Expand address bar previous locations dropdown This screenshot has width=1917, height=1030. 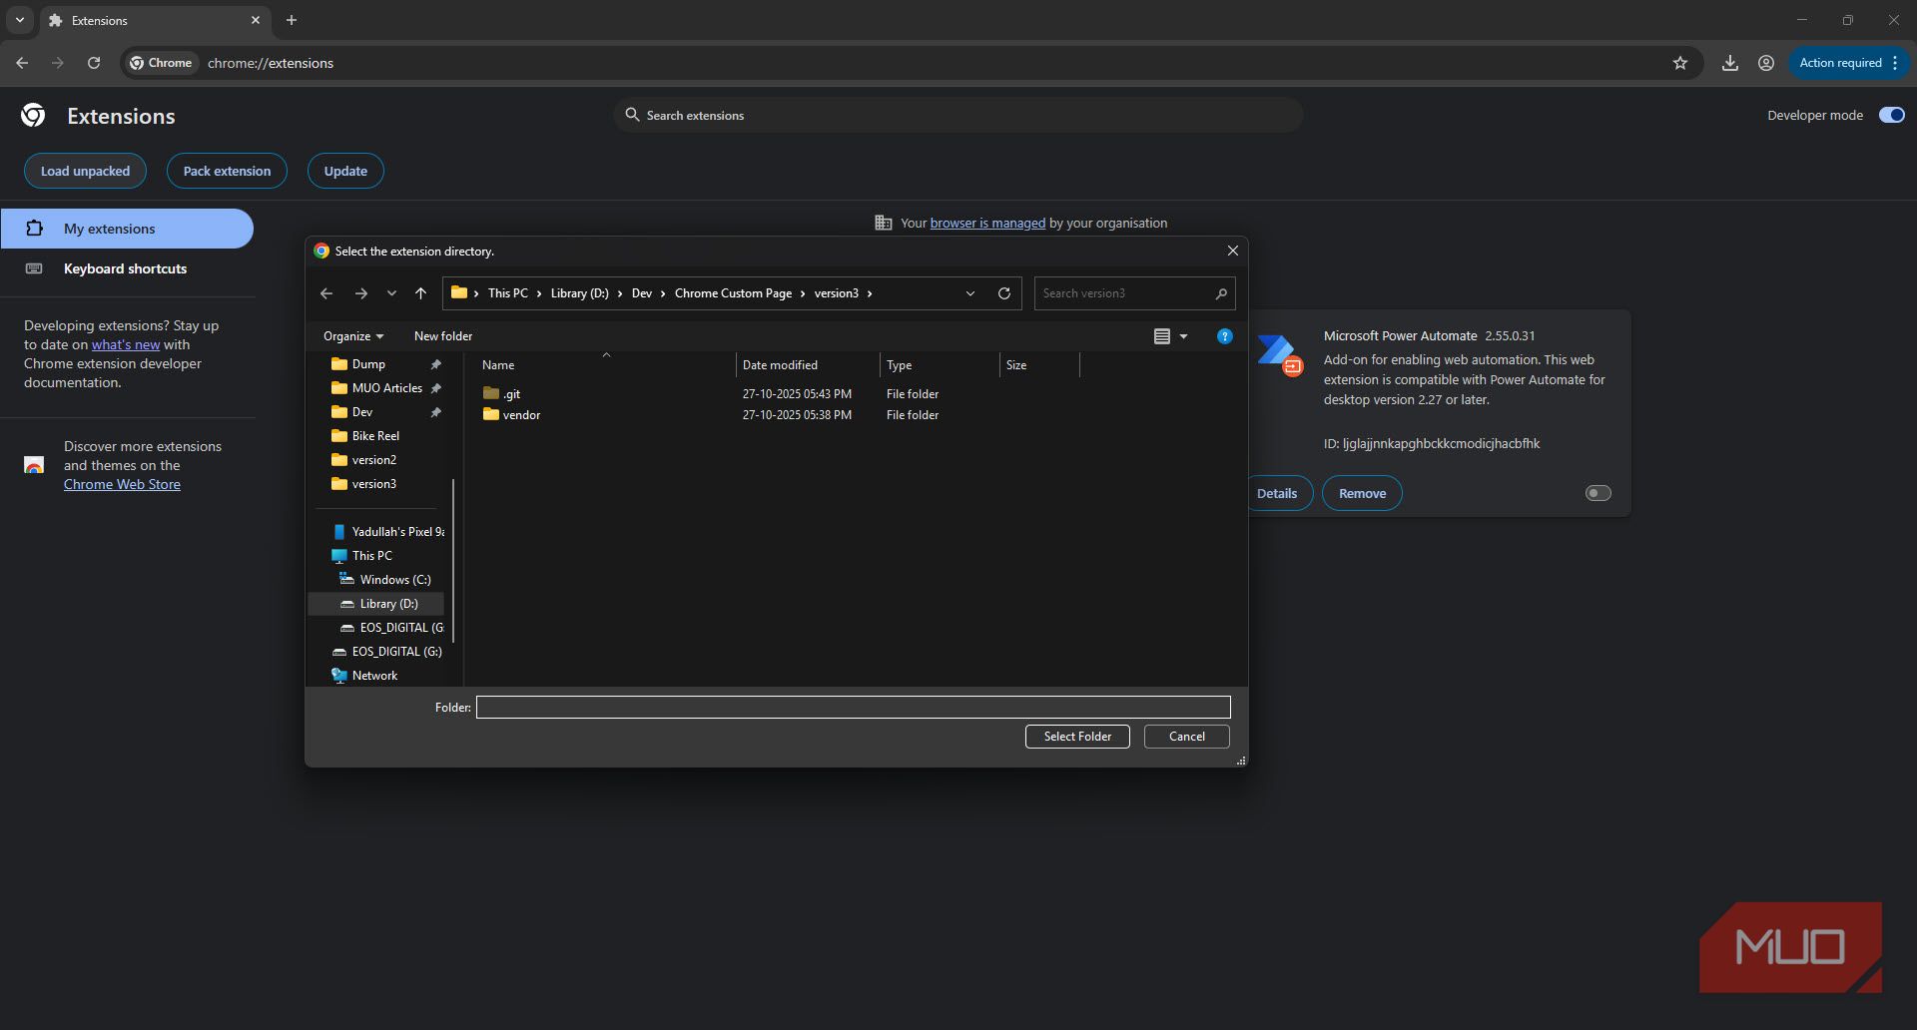[969, 293]
